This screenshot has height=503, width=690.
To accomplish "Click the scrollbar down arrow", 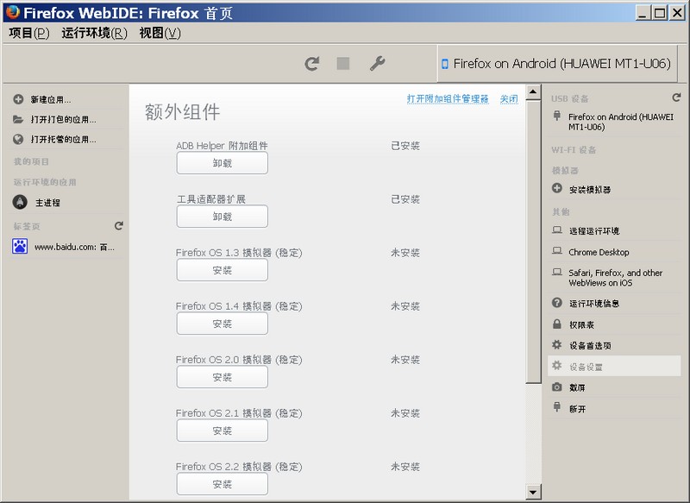I will click(533, 492).
